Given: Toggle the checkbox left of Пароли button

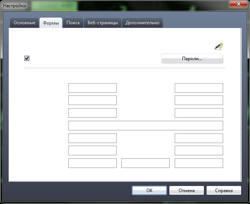Looking at the screenshot, I should (x=27, y=58).
